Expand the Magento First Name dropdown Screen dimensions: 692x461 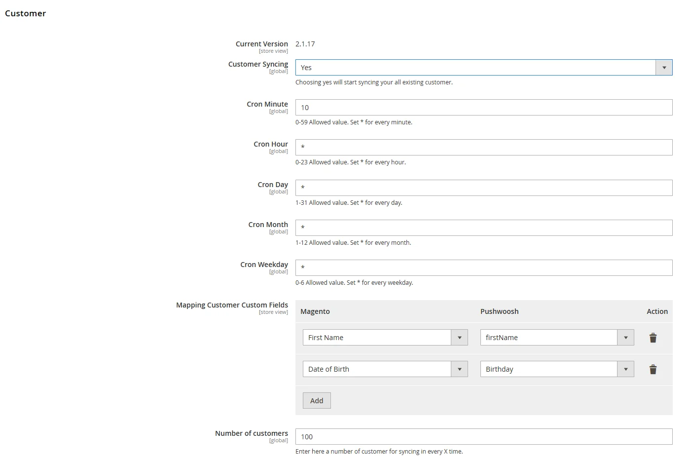[385, 338]
